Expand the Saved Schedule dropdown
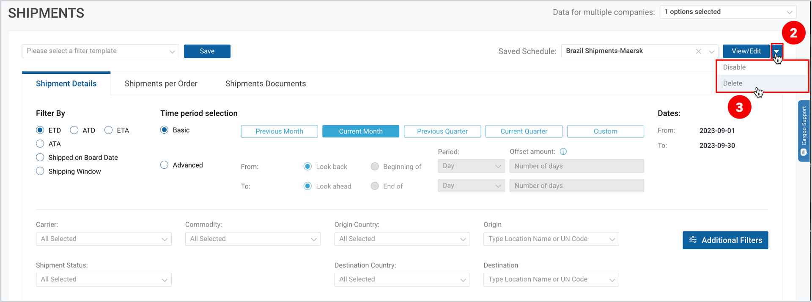 pyautogui.click(x=711, y=51)
